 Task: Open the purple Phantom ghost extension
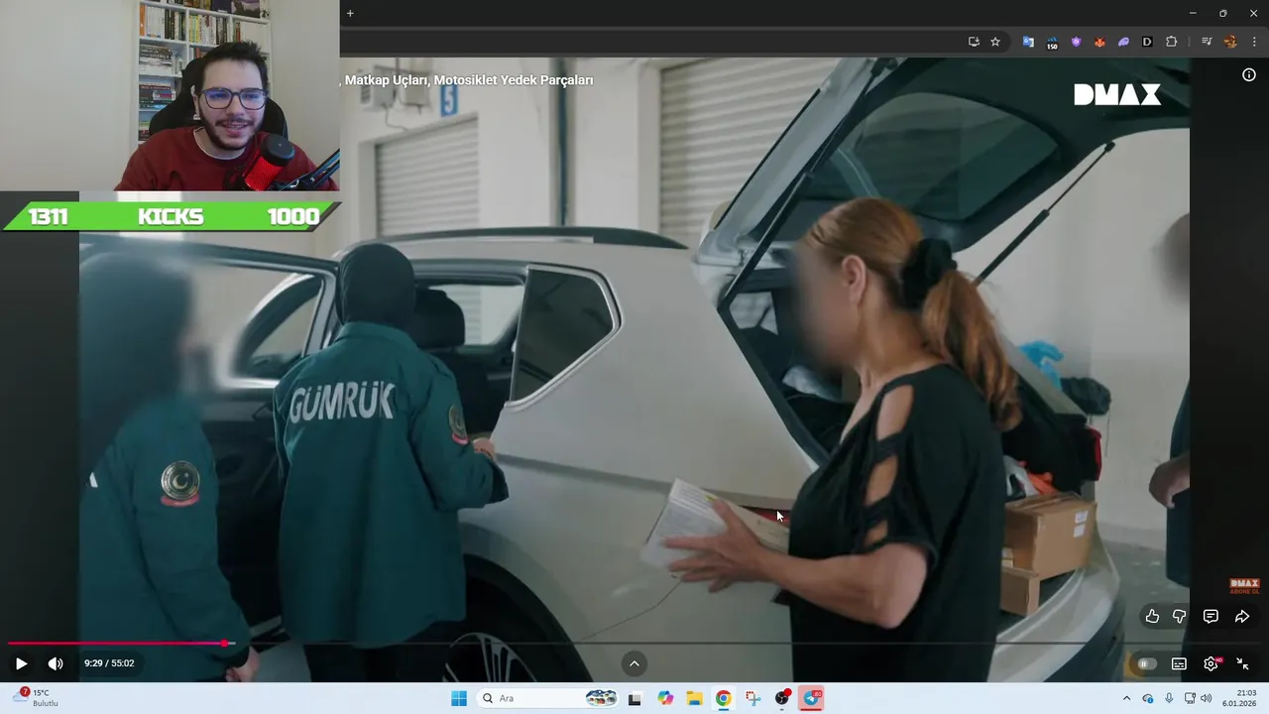tap(1123, 42)
